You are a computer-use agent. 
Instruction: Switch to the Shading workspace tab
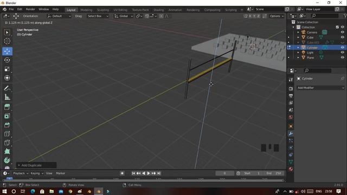pos(158,10)
